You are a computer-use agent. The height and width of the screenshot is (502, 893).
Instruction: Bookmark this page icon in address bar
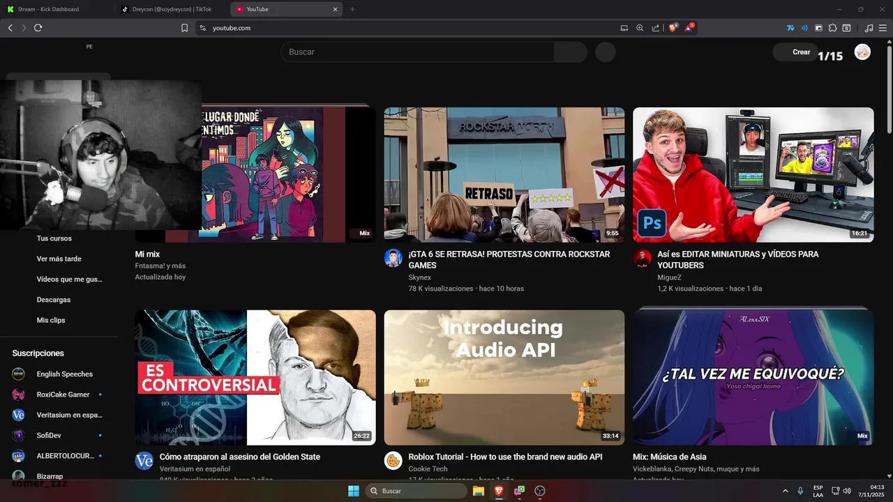tap(184, 28)
